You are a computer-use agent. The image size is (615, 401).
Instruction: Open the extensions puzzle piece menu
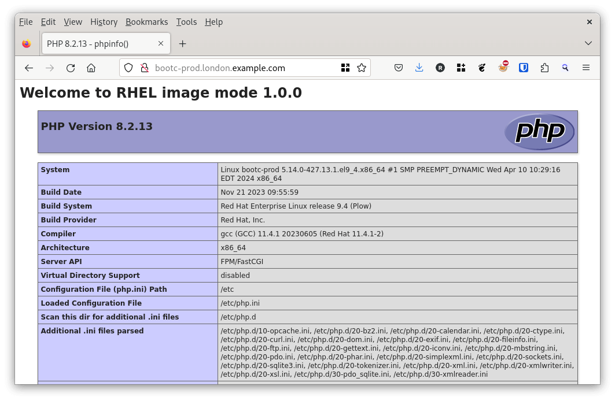(x=544, y=68)
